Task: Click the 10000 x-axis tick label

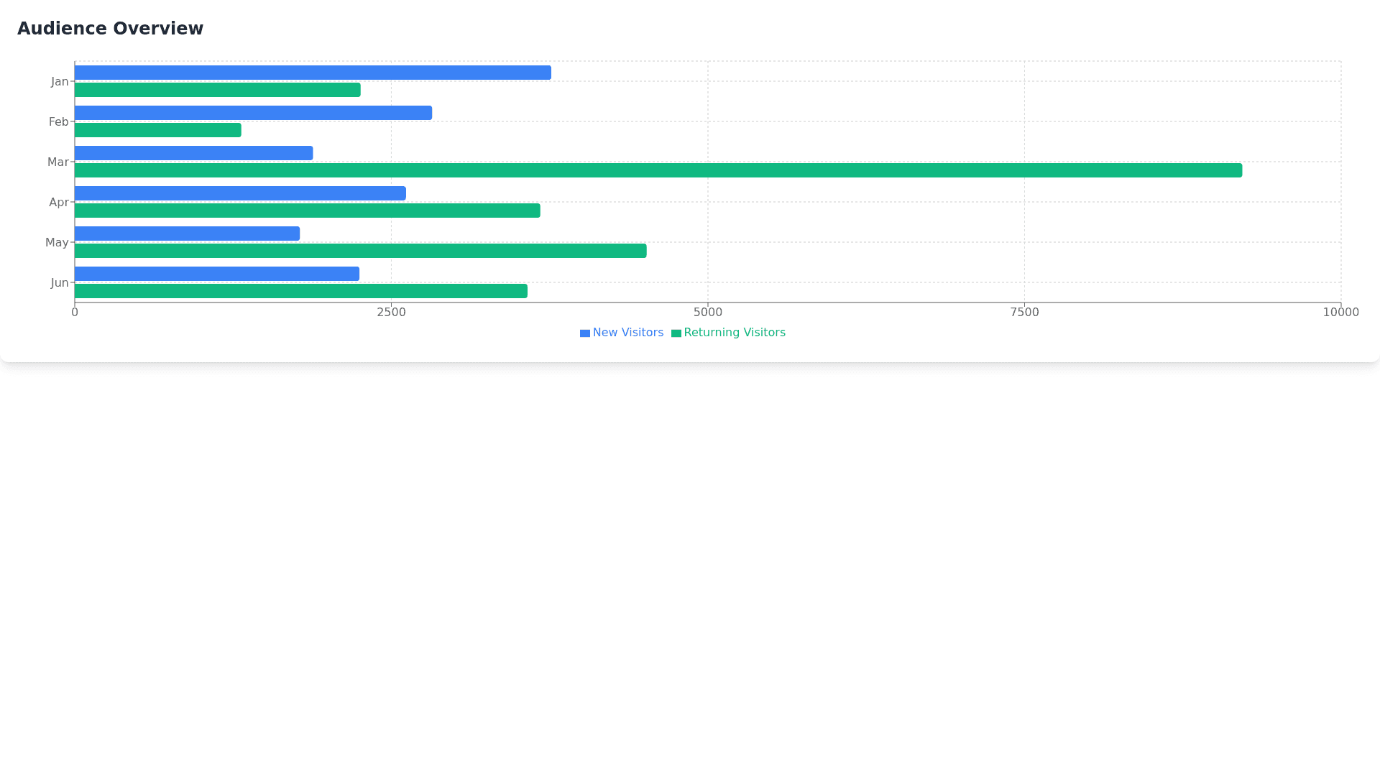Action: pyautogui.click(x=1340, y=312)
